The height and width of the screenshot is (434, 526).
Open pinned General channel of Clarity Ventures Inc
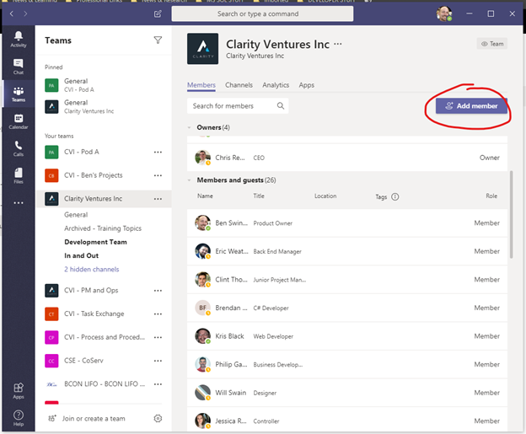(x=104, y=107)
